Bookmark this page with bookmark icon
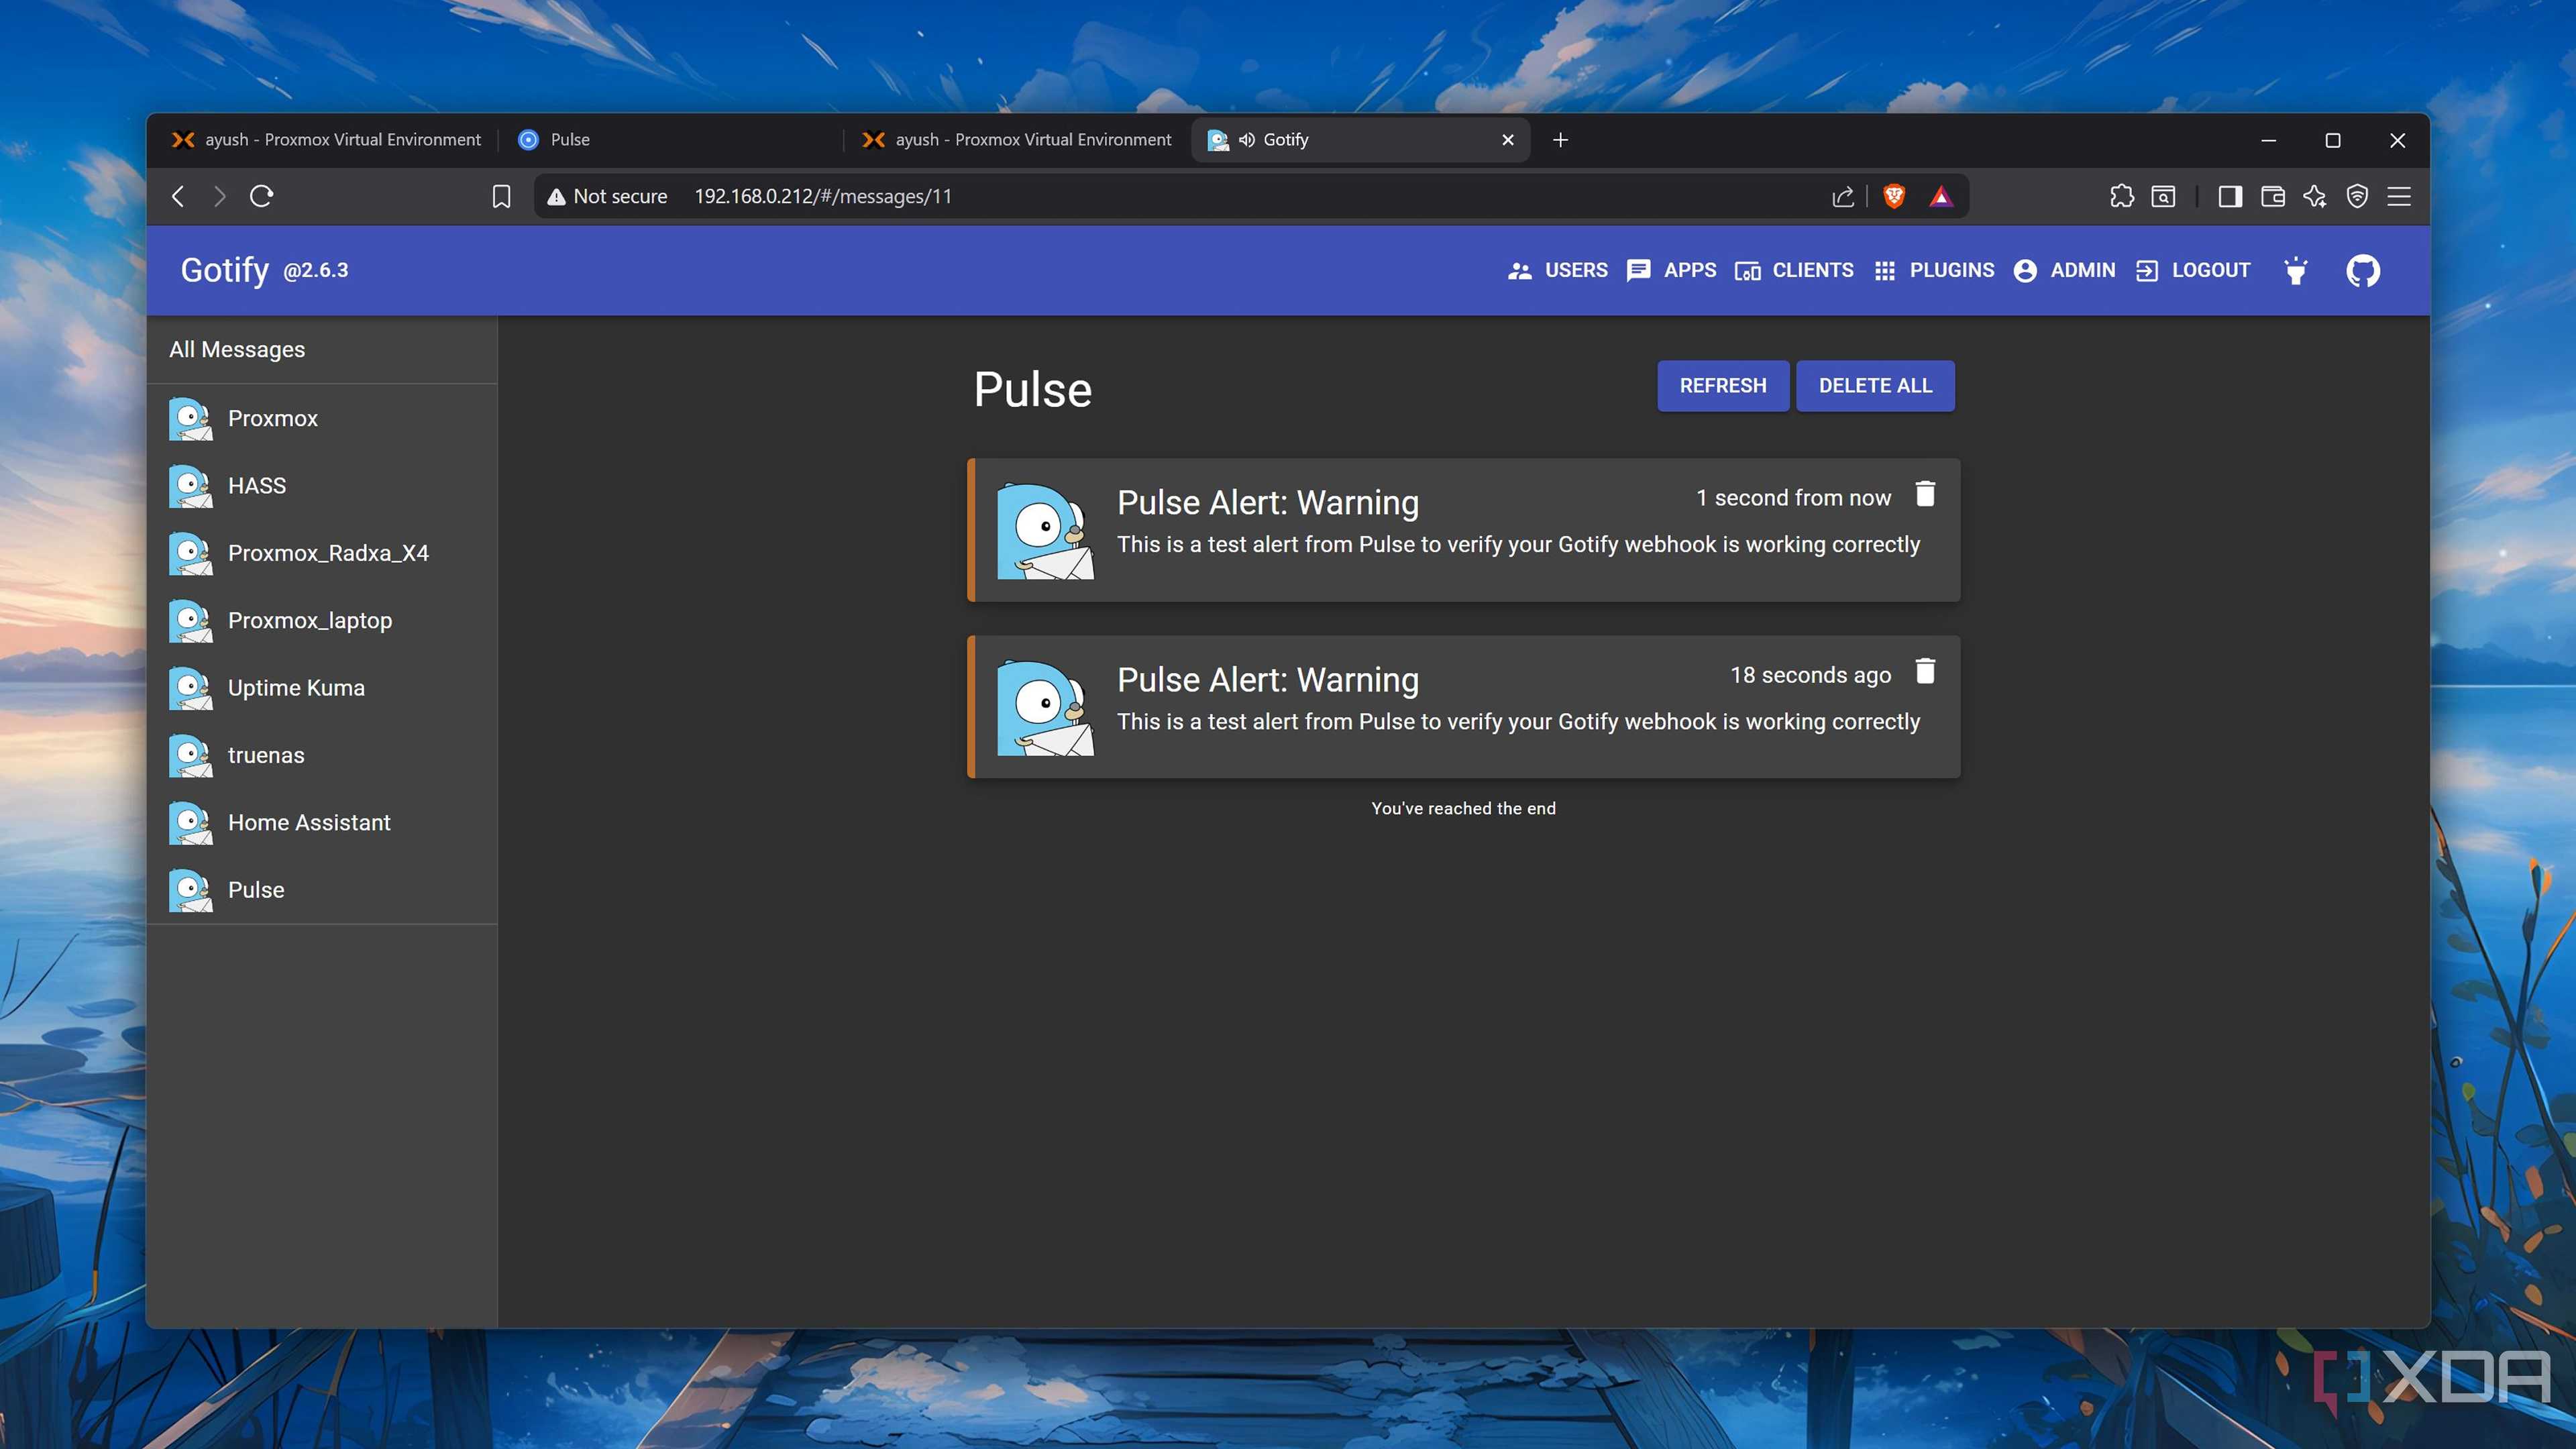The width and height of the screenshot is (2576, 1449). 502,196
